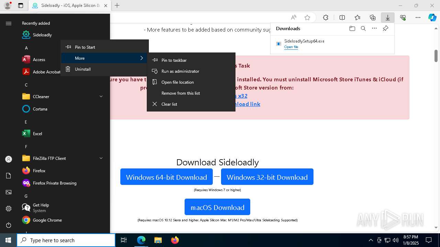Open the Edge profile avatar
The image size is (440, 247).
point(8,5)
